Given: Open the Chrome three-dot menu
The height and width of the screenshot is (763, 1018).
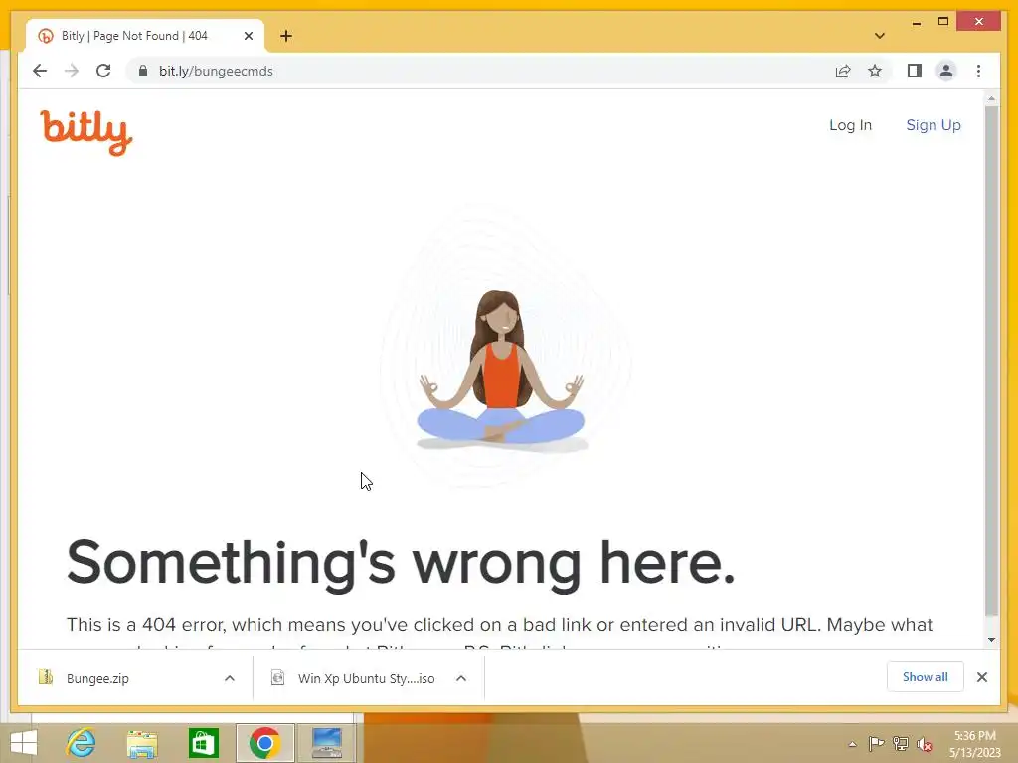Looking at the screenshot, I should click(978, 71).
